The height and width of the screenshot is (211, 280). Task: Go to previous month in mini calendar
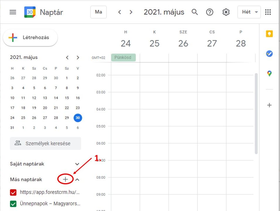tap(67, 58)
